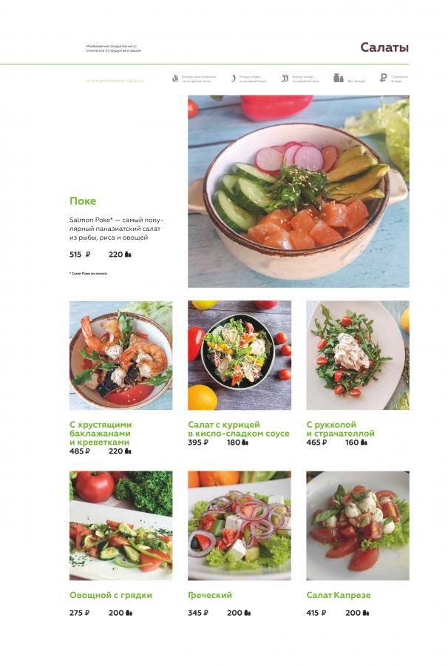Click the weight icon next to Поке 220
Screen dimensions: 448x666
128,255
